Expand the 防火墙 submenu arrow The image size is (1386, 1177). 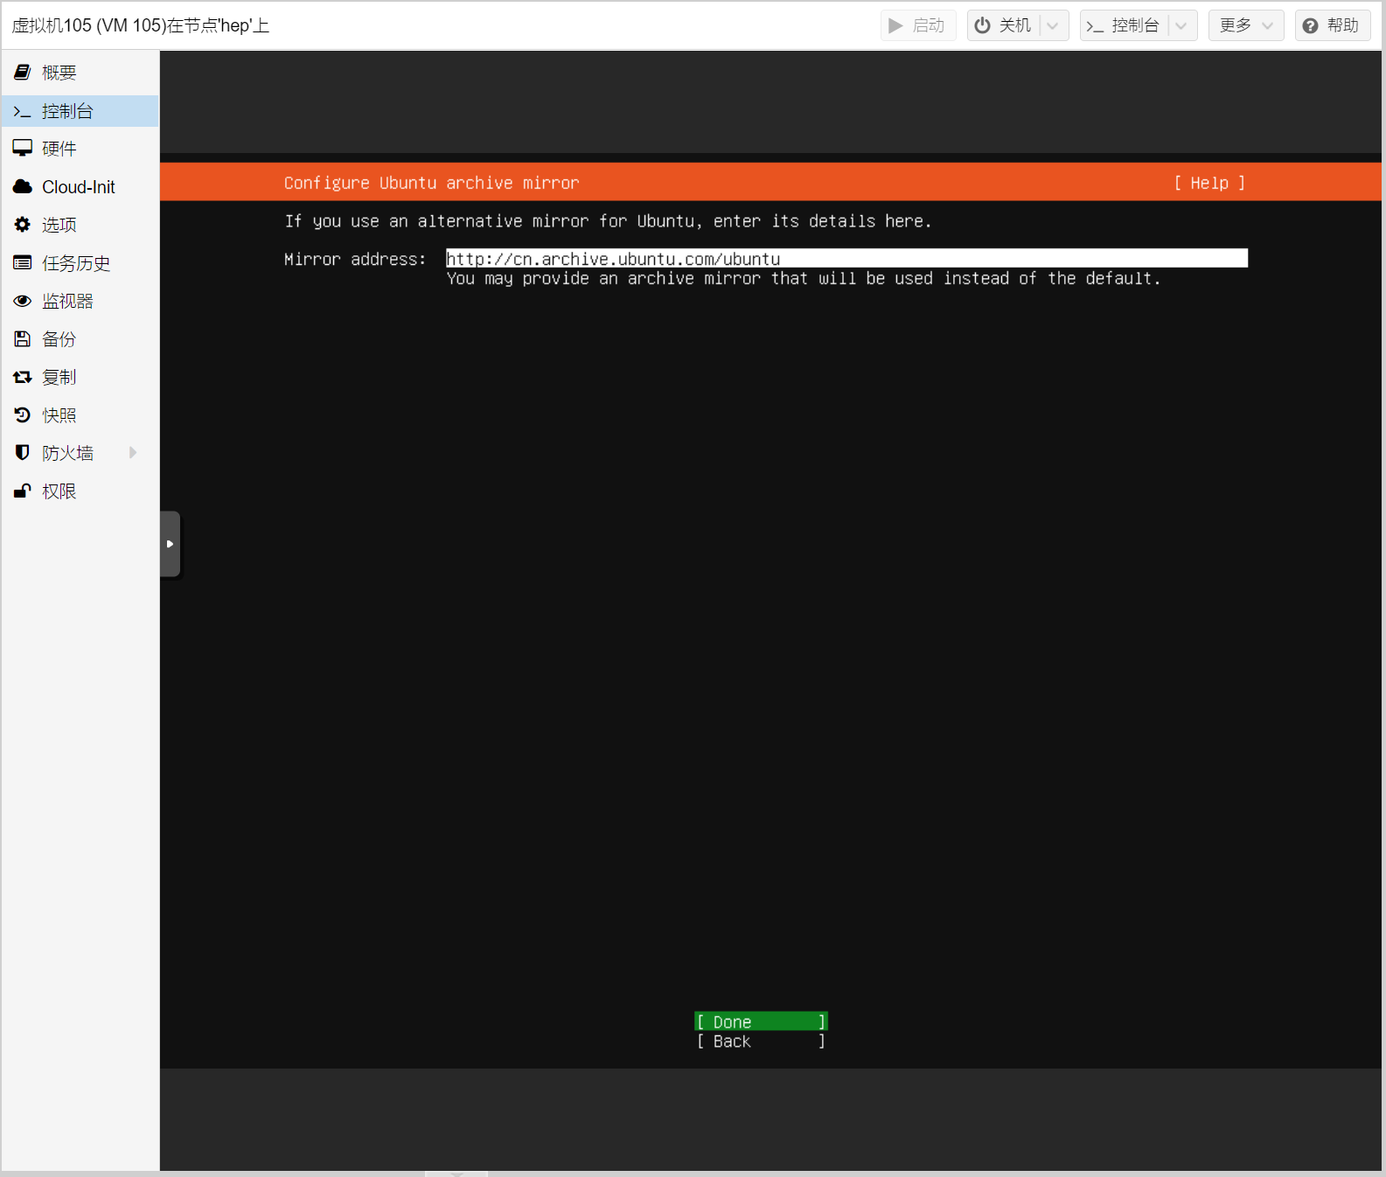click(x=133, y=453)
